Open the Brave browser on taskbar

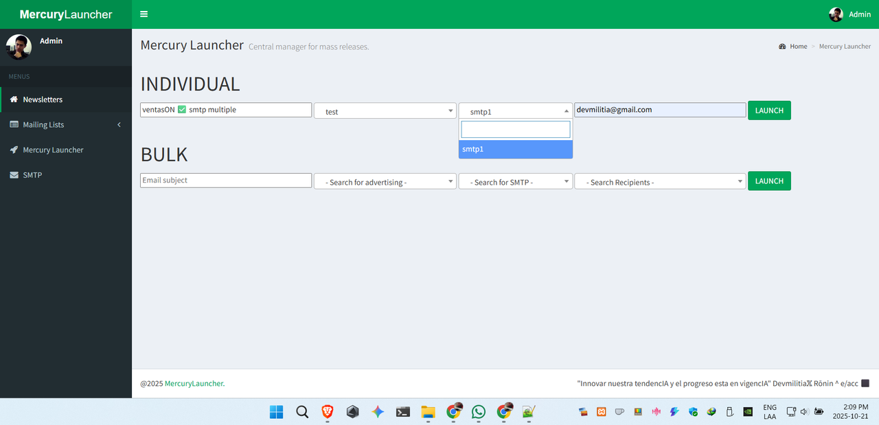point(328,412)
